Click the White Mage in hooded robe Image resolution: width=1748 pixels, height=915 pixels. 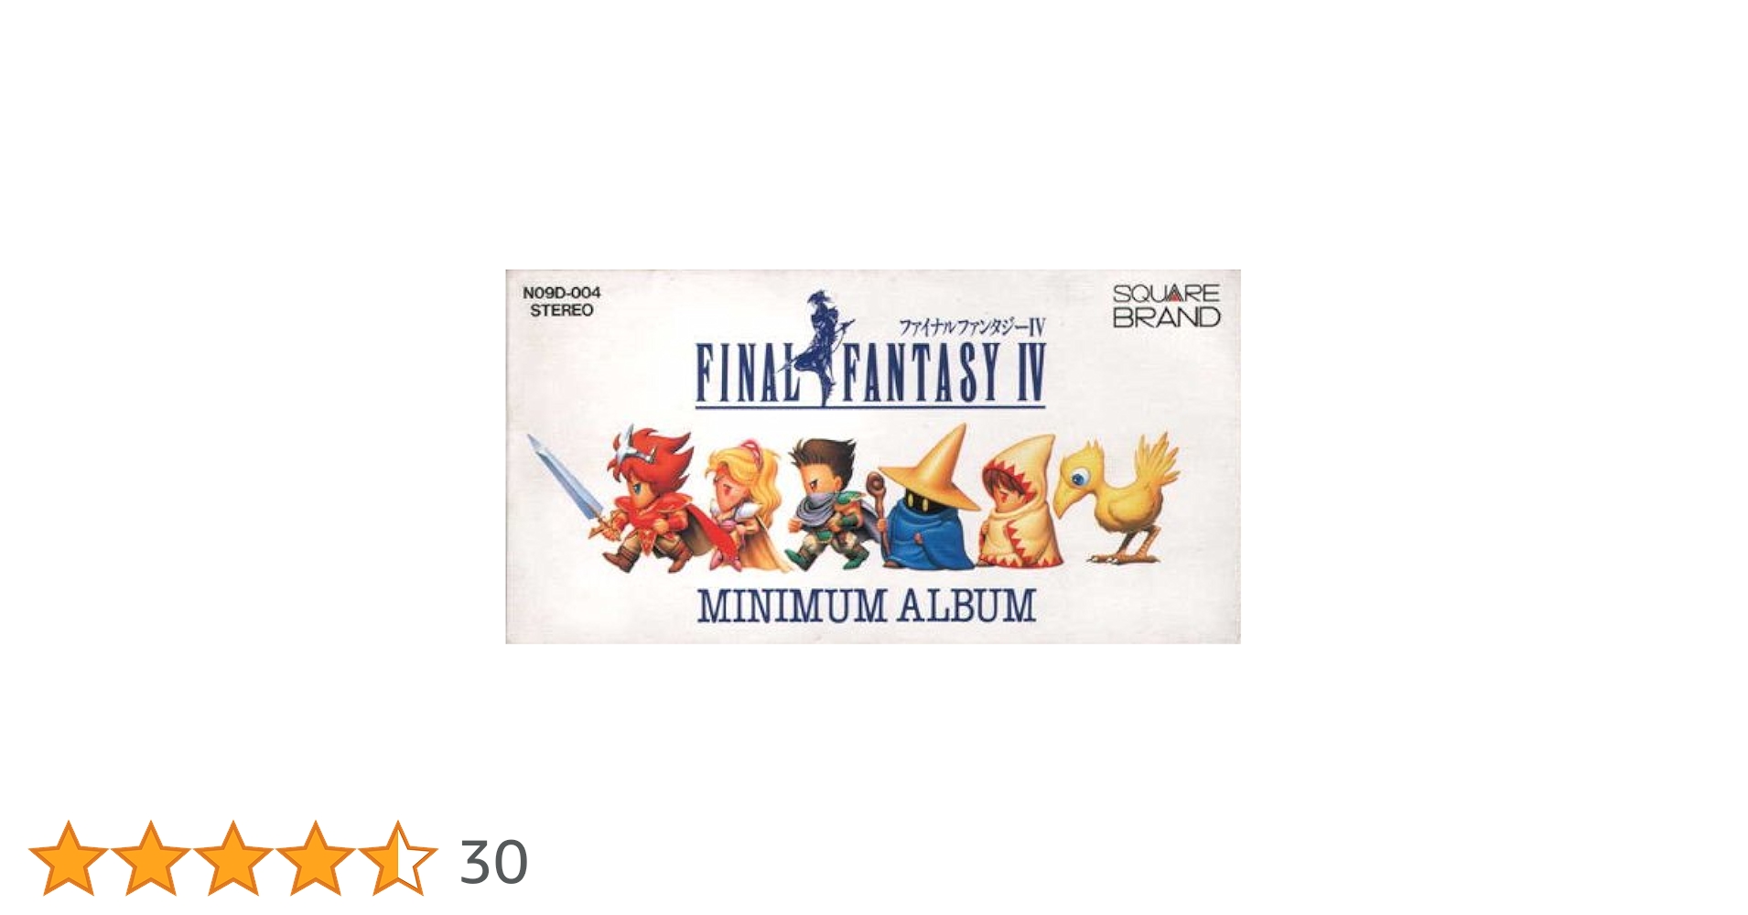pos(1018,501)
